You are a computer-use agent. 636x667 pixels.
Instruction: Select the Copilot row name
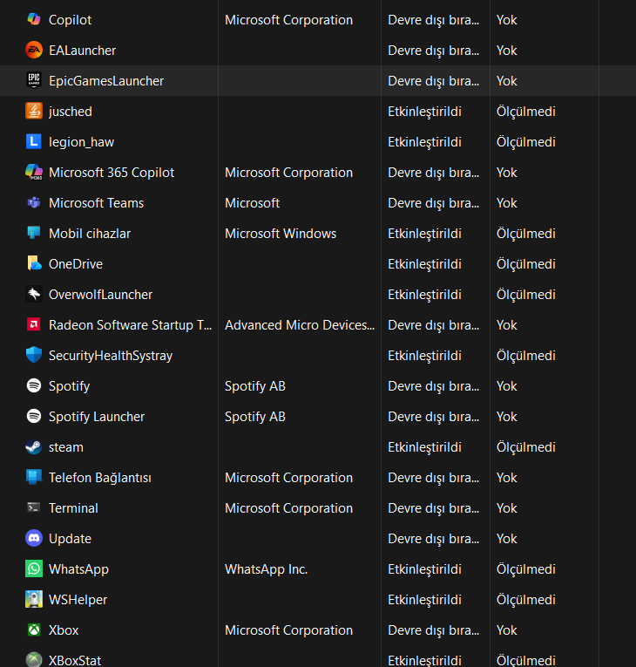pyautogui.click(x=71, y=20)
